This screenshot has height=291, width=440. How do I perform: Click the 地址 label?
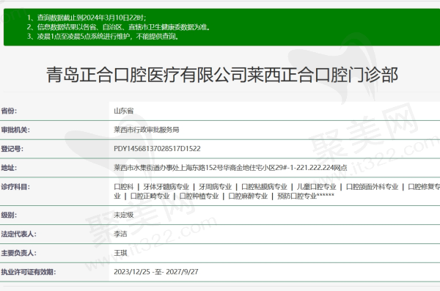pyautogui.click(x=9, y=168)
